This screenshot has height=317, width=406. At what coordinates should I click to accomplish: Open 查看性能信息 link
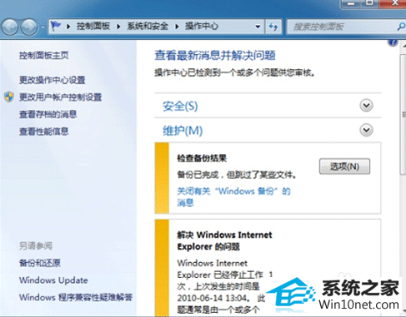click(x=43, y=131)
